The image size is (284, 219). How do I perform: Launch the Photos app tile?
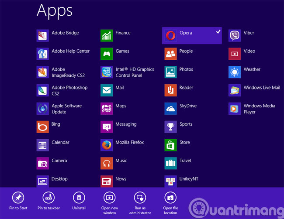[x=170, y=72]
